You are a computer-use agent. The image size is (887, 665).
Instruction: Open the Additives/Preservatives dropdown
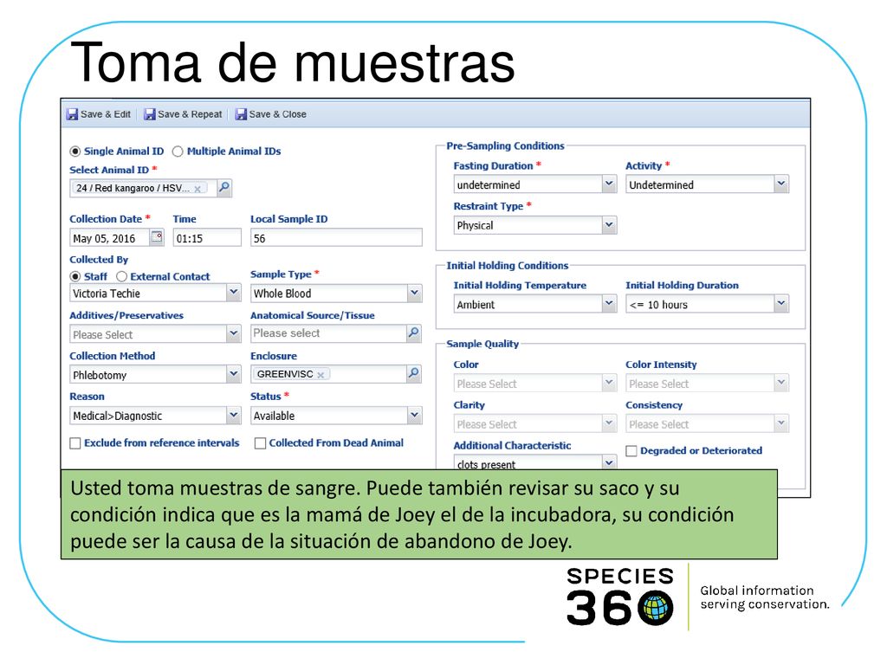[234, 333]
